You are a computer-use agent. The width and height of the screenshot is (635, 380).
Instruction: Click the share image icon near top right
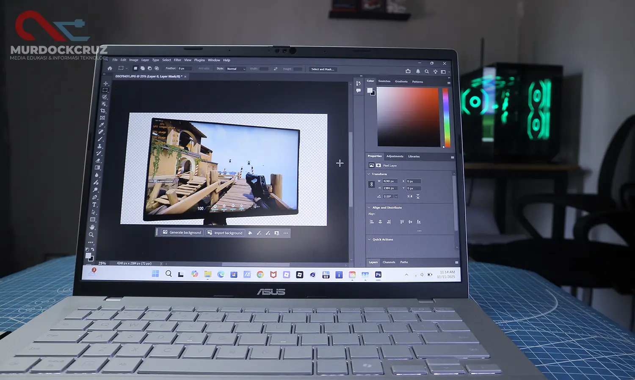click(x=408, y=71)
